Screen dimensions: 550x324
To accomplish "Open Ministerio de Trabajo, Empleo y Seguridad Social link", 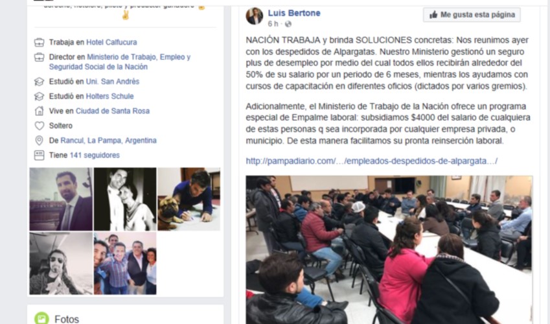I will coord(120,62).
